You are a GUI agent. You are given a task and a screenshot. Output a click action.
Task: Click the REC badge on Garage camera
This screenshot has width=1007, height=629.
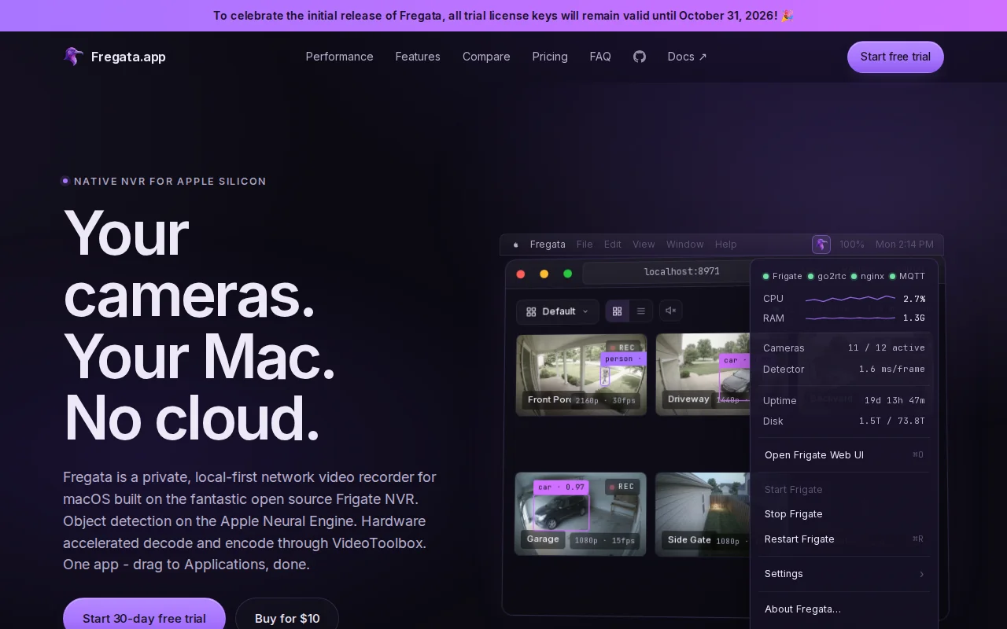(622, 487)
